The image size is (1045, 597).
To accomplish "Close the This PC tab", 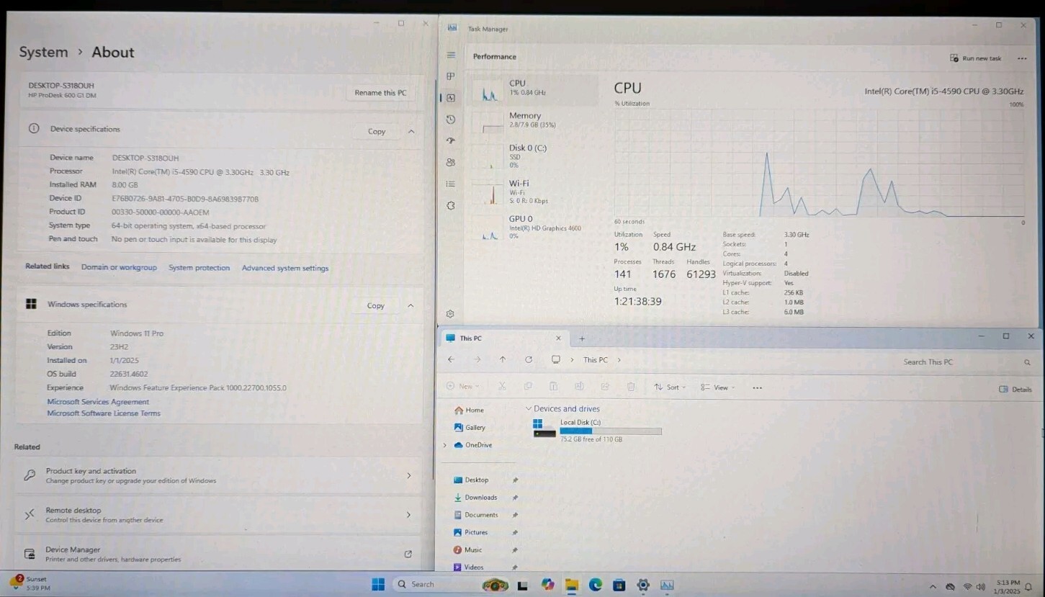I will (558, 338).
